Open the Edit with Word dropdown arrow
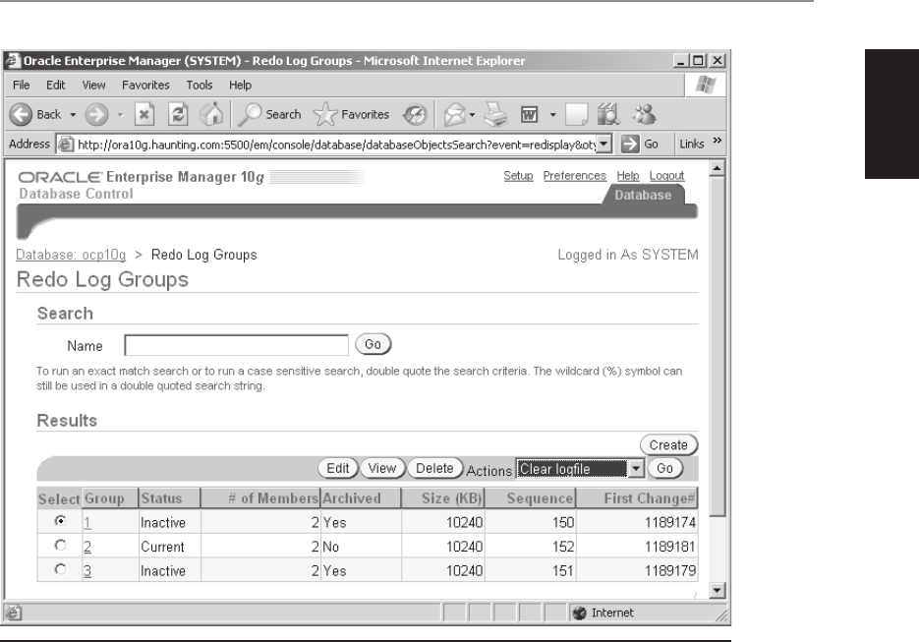919x642 pixels. [x=552, y=115]
